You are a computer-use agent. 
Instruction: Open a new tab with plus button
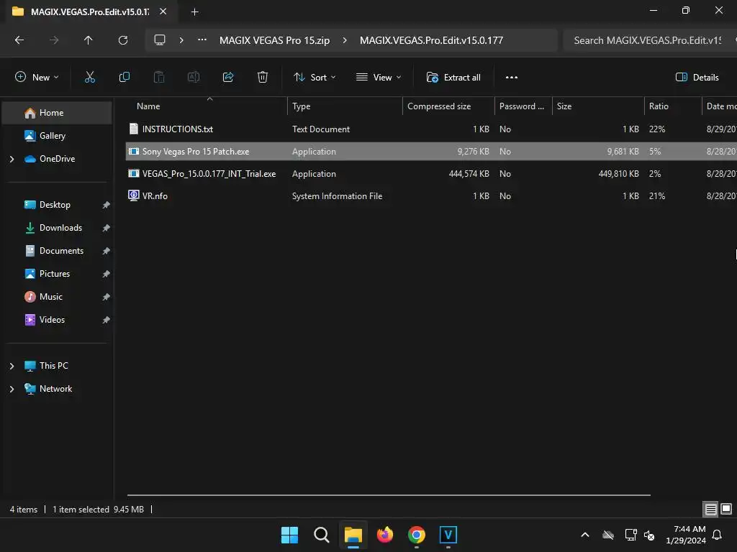tap(194, 12)
